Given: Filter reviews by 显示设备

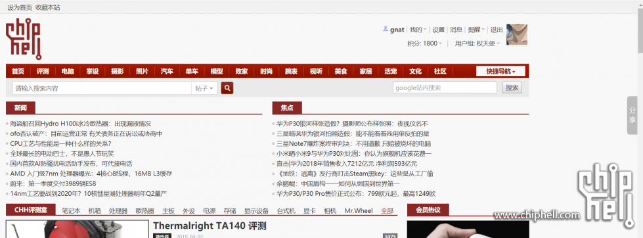Looking at the screenshot, I should point(256,210).
